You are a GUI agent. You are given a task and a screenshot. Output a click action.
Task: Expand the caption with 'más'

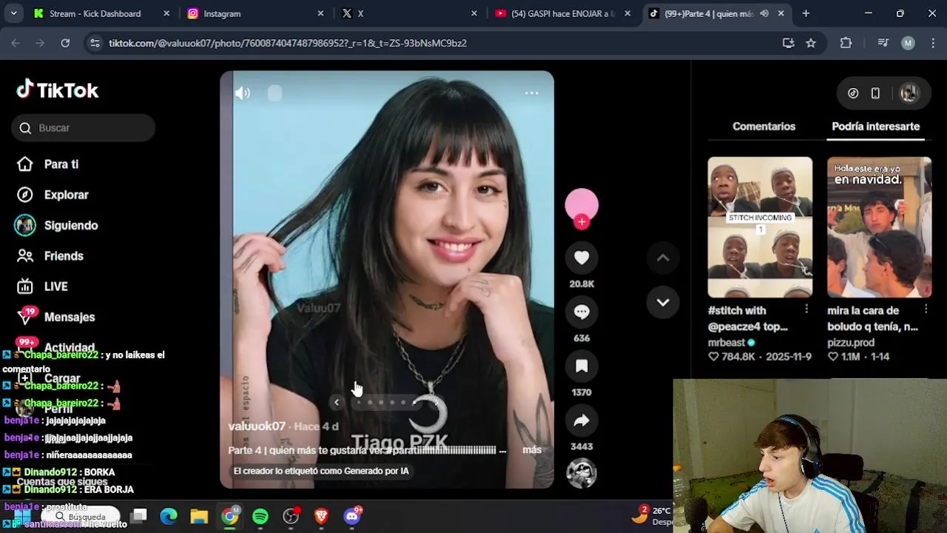532,449
